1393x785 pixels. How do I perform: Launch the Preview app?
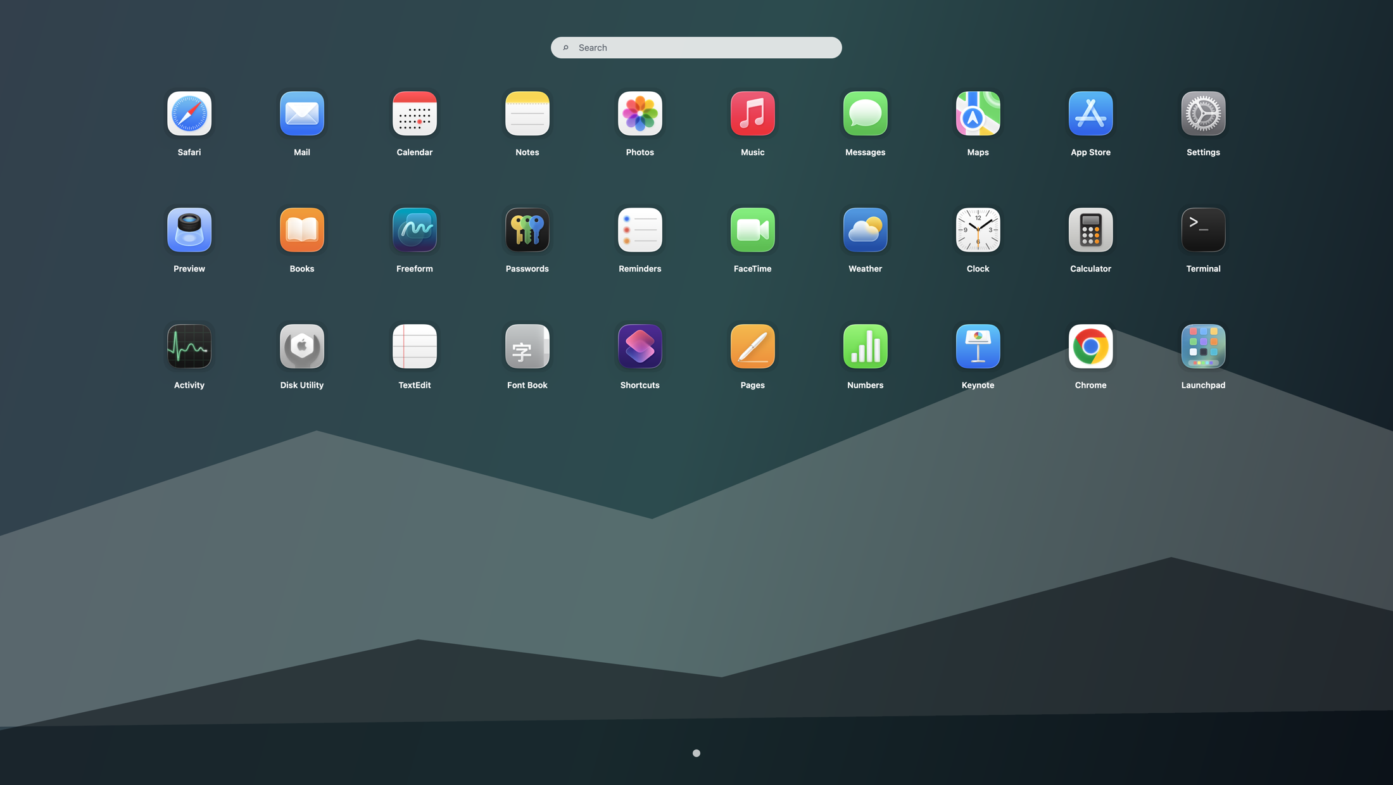(x=189, y=230)
